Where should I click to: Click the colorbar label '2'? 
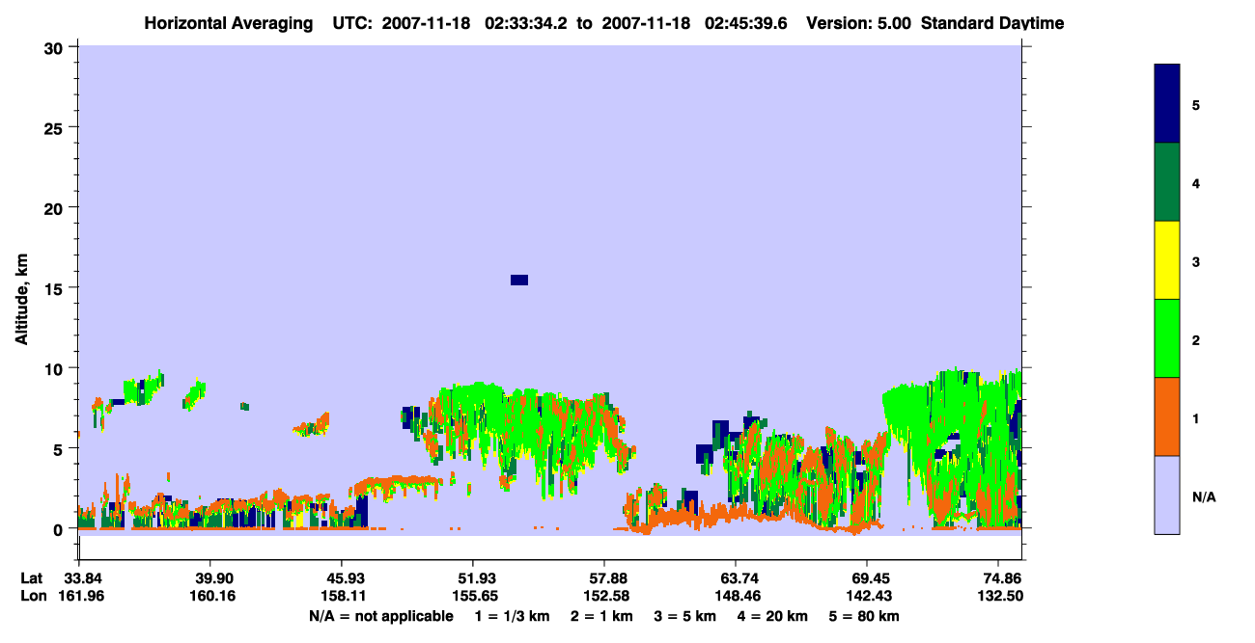(x=1196, y=339)
